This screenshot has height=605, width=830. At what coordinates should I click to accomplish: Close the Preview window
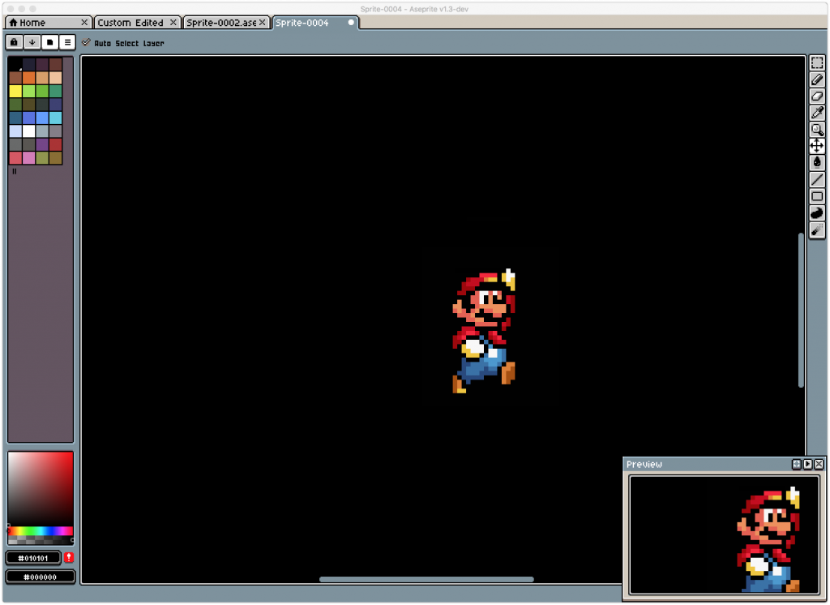pyautogui.click(x=819, y=464)
